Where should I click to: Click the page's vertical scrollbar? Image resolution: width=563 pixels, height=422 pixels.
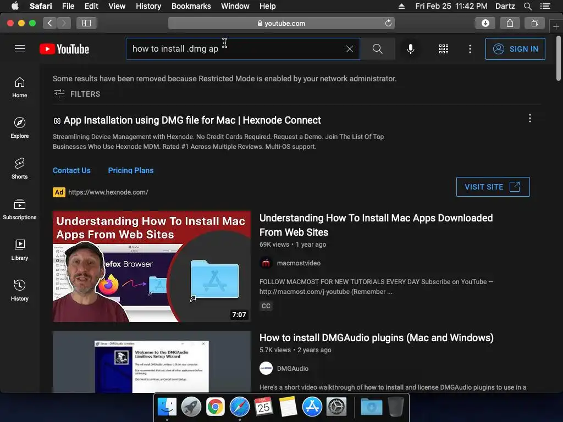pyautogui.click(x=559, y=58)
